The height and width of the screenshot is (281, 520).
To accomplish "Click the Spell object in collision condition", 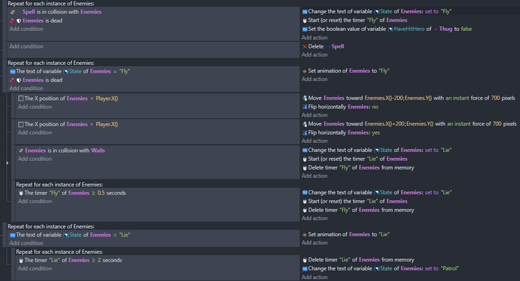I will click(x=29, y=12).
